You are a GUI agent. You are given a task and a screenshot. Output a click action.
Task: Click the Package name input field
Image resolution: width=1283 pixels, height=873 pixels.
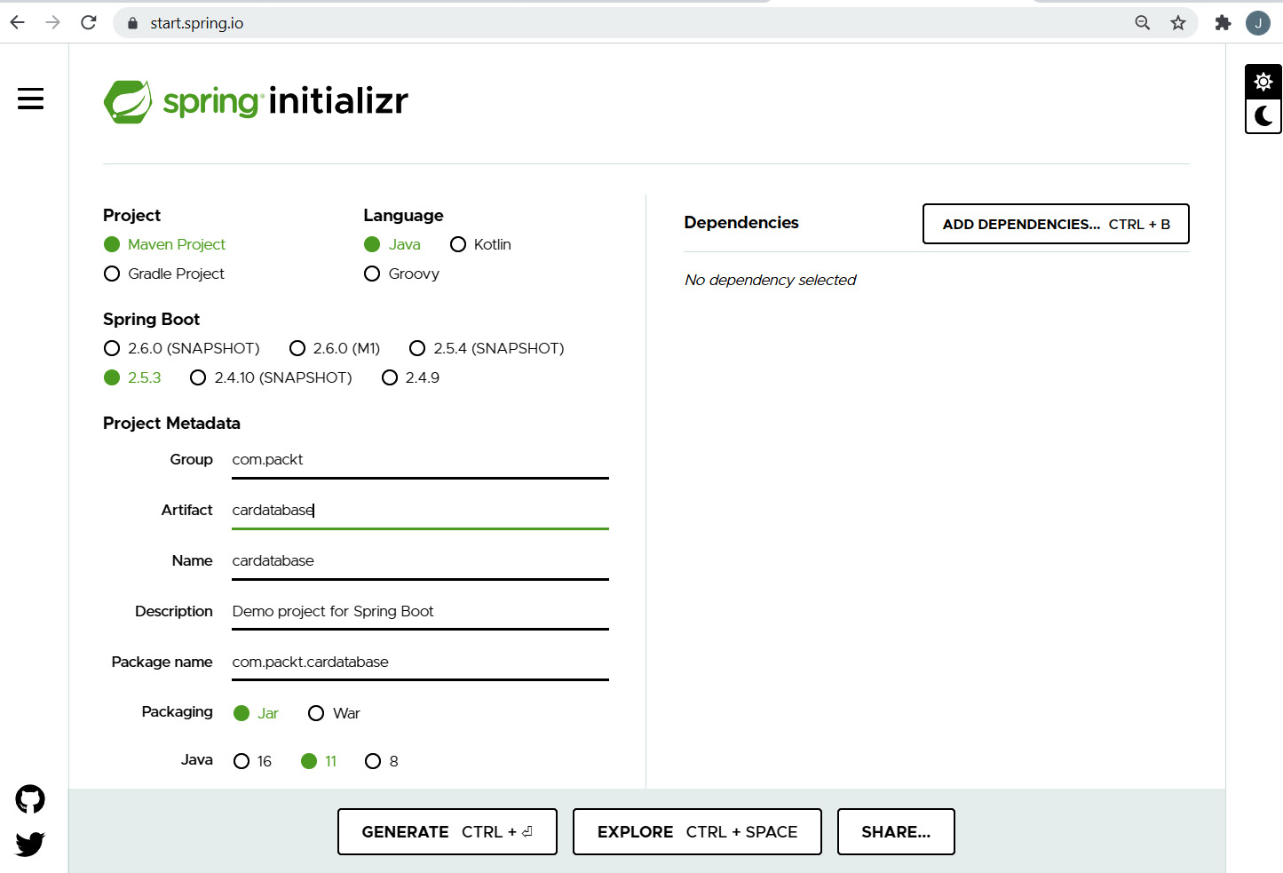click(x=420, y=663)
